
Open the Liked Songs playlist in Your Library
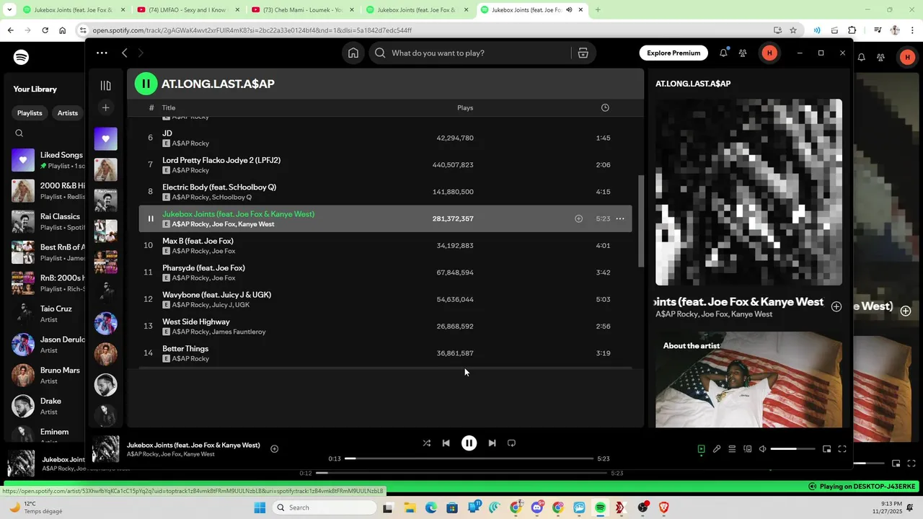(48, 160)
